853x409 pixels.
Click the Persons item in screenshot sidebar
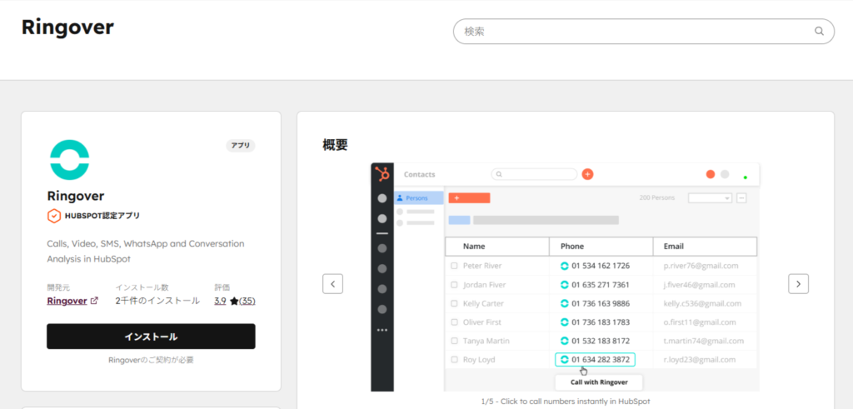tap(418, 198)
